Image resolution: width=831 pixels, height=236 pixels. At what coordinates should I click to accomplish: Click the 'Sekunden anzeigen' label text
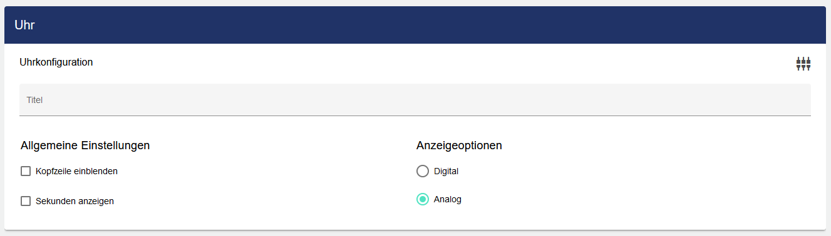pos(75,201)
